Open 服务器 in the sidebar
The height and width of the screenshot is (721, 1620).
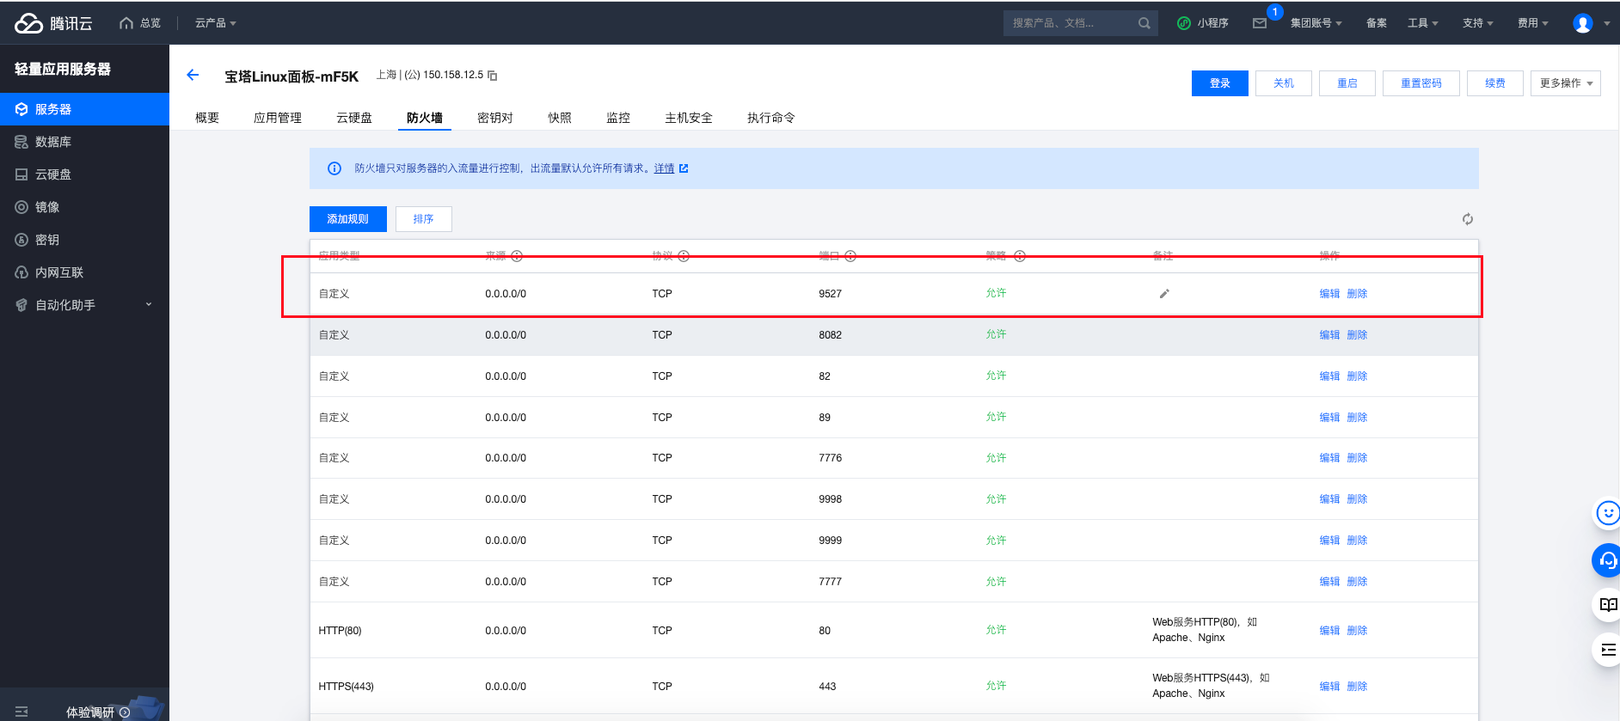pyautogui.click(x=84, y=109)
